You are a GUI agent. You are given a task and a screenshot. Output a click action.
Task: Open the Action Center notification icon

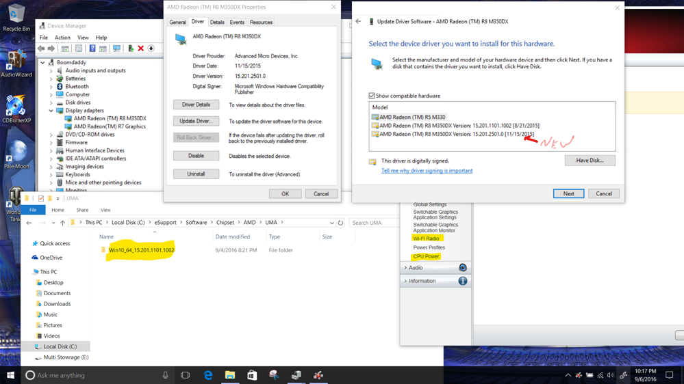pyautogui.click(x=669, y=375)
